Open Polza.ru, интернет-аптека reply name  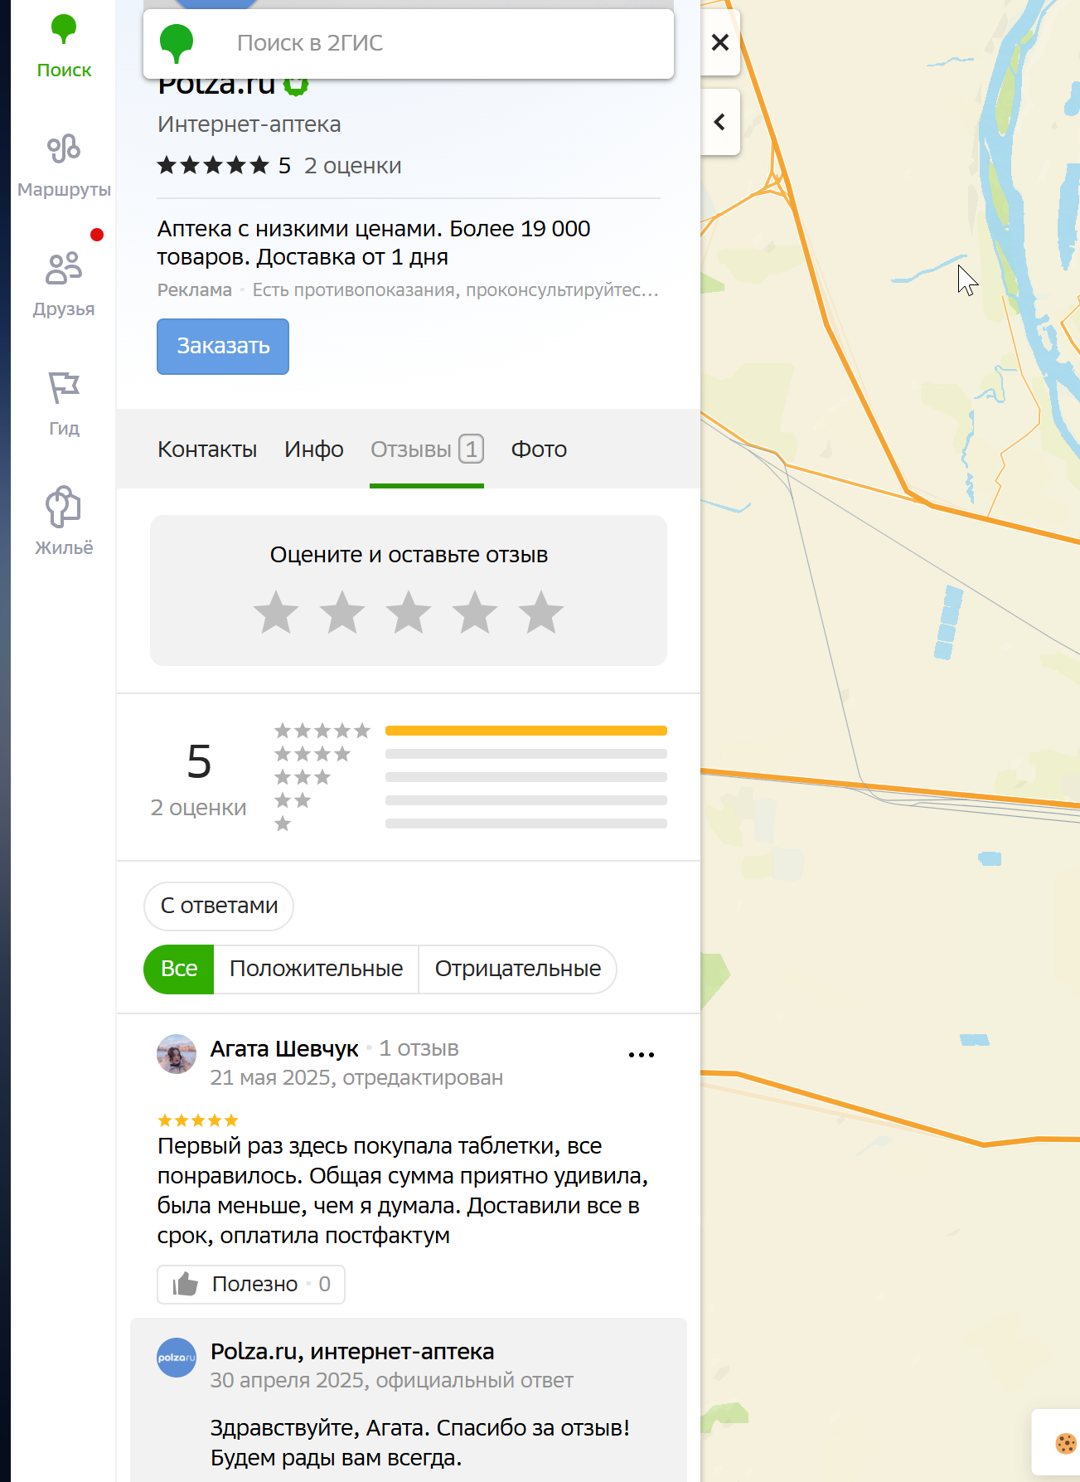point(352,1352)
